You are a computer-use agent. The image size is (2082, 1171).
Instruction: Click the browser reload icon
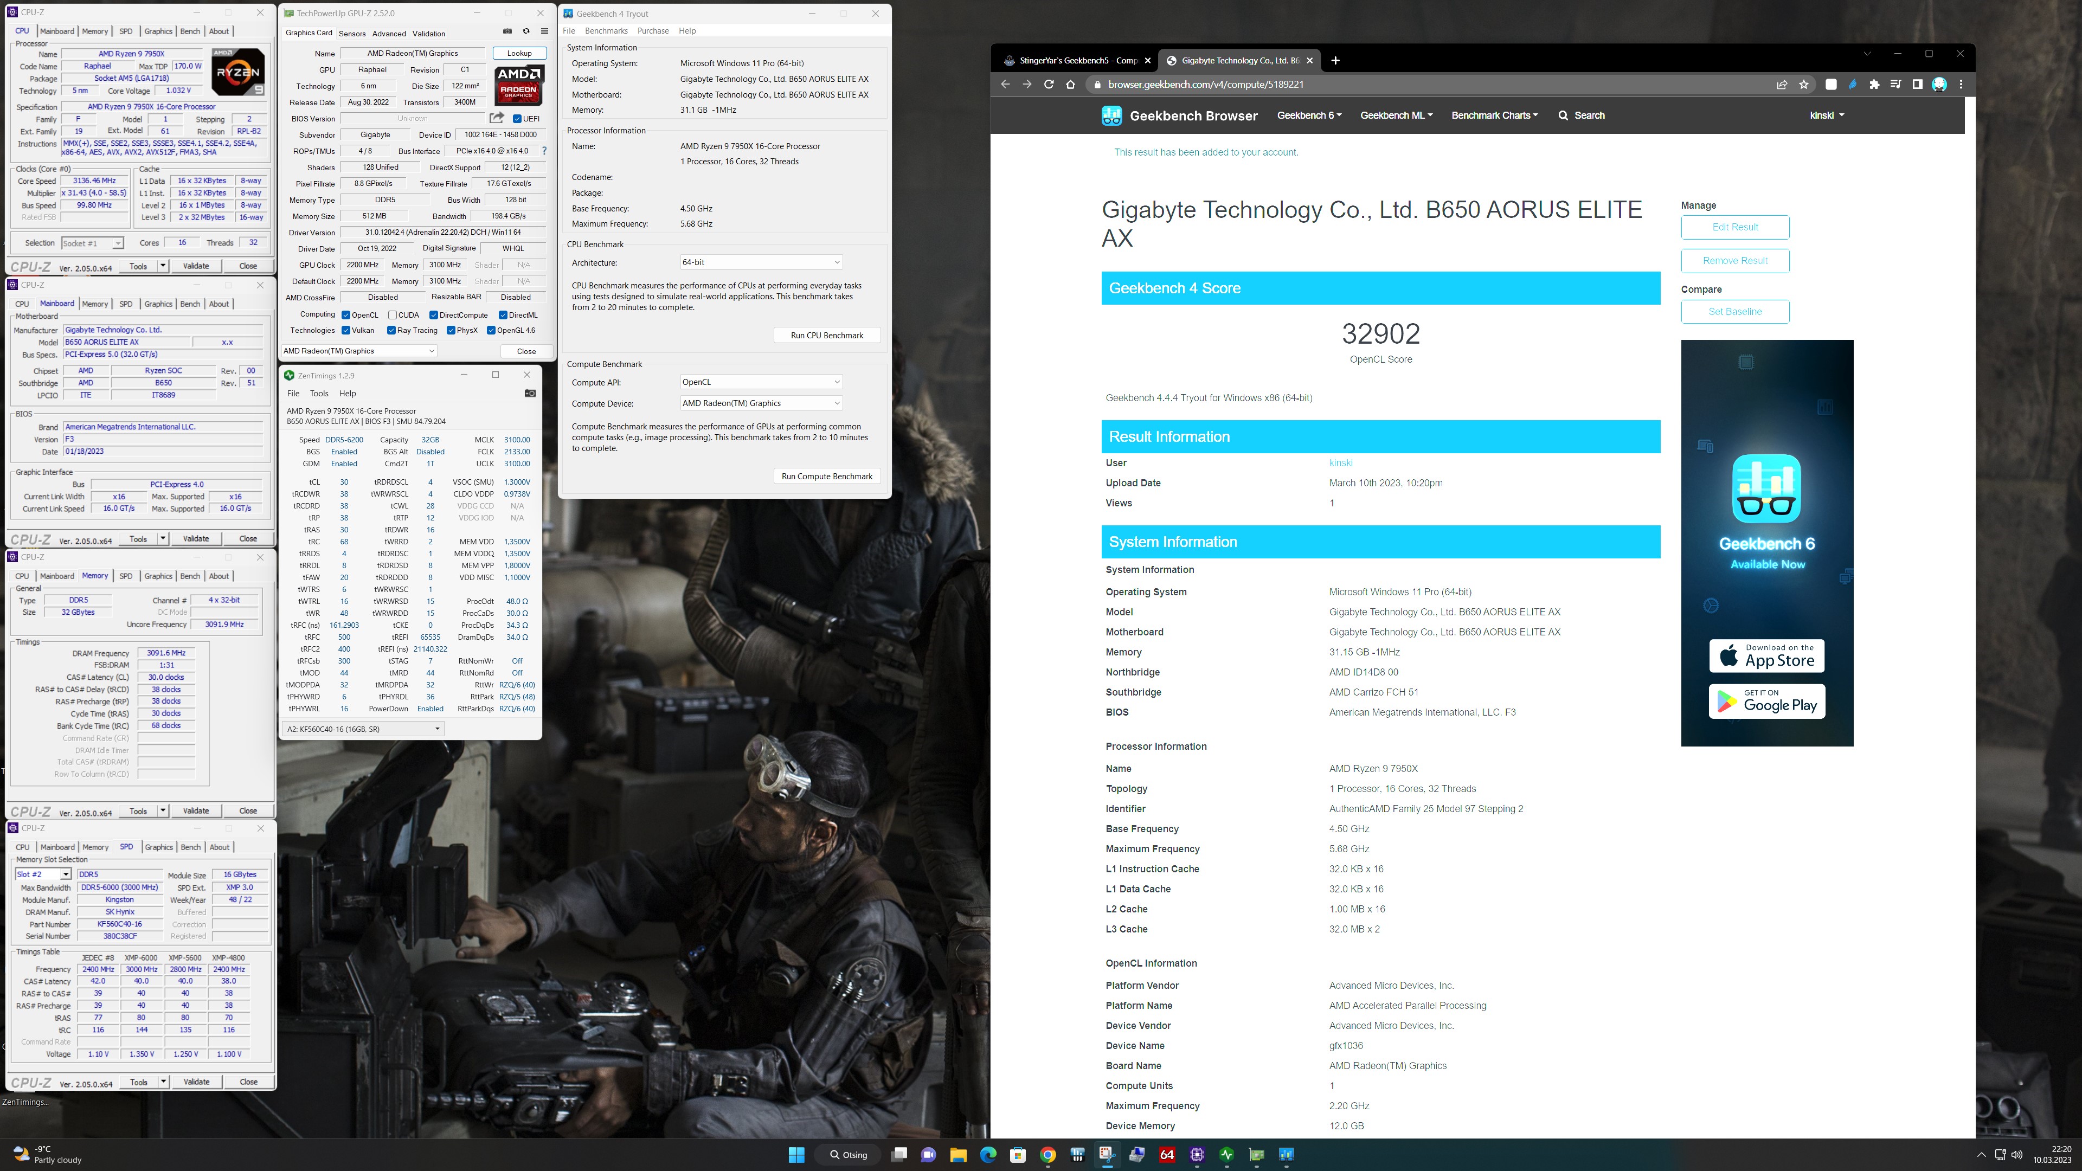[x=1049, y=84]
